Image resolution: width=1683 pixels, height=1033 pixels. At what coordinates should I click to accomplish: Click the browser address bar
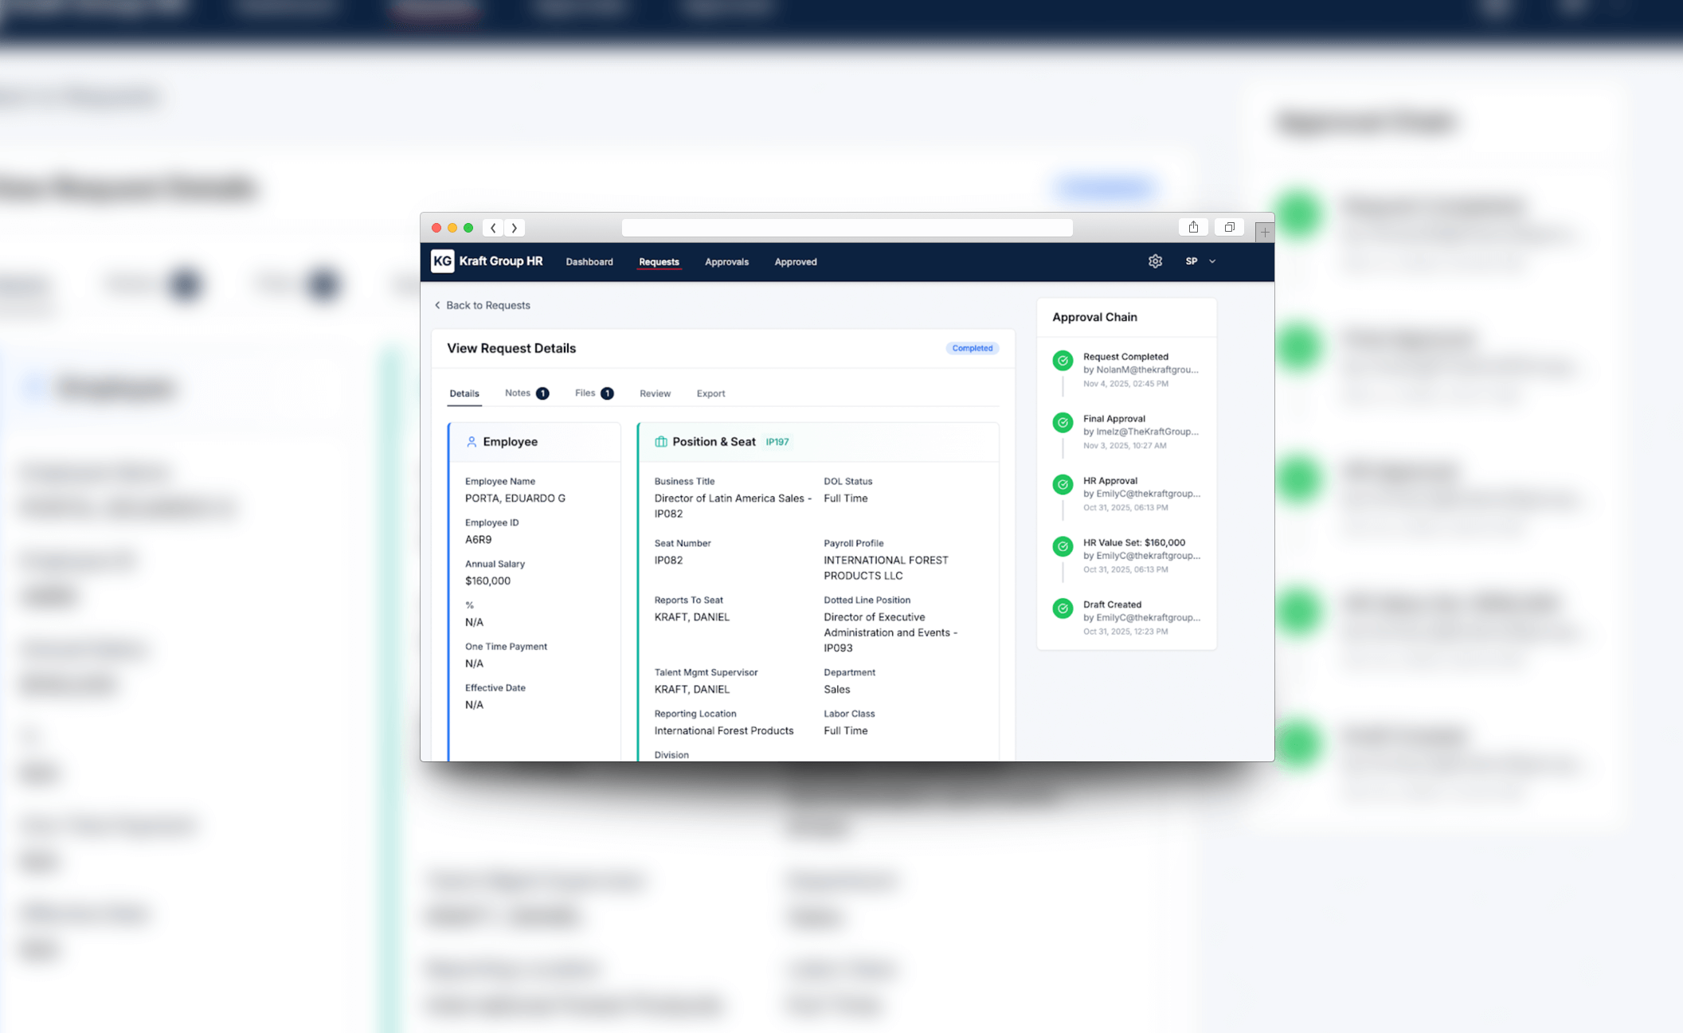tap(847, 228)
